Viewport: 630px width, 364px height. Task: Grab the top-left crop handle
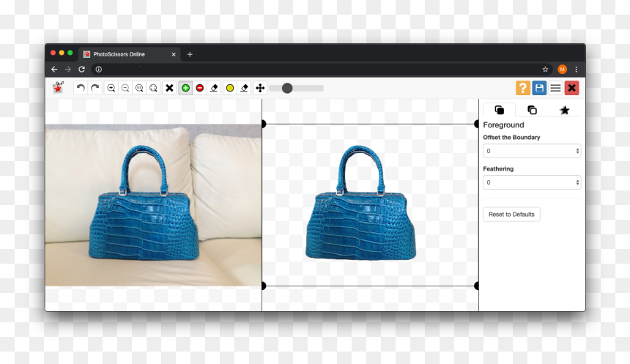(264, 124)
